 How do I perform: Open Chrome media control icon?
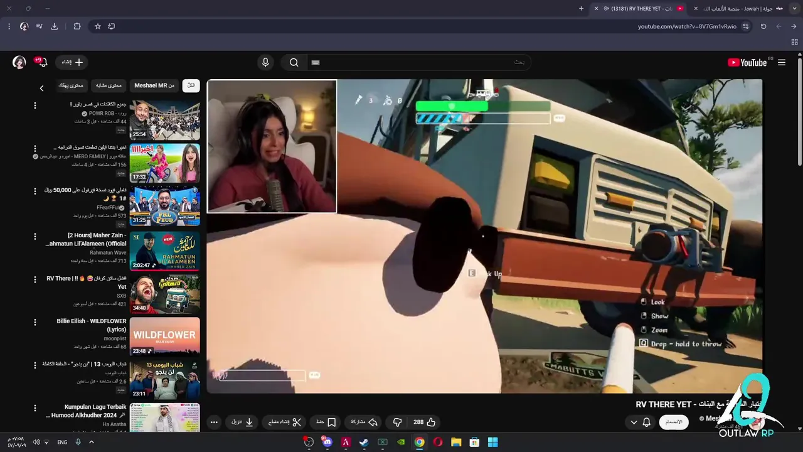coord(39,26)
